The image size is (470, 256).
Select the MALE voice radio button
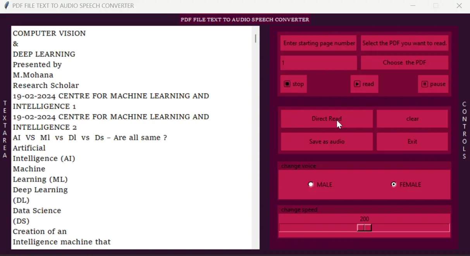(x=311, y=184)
